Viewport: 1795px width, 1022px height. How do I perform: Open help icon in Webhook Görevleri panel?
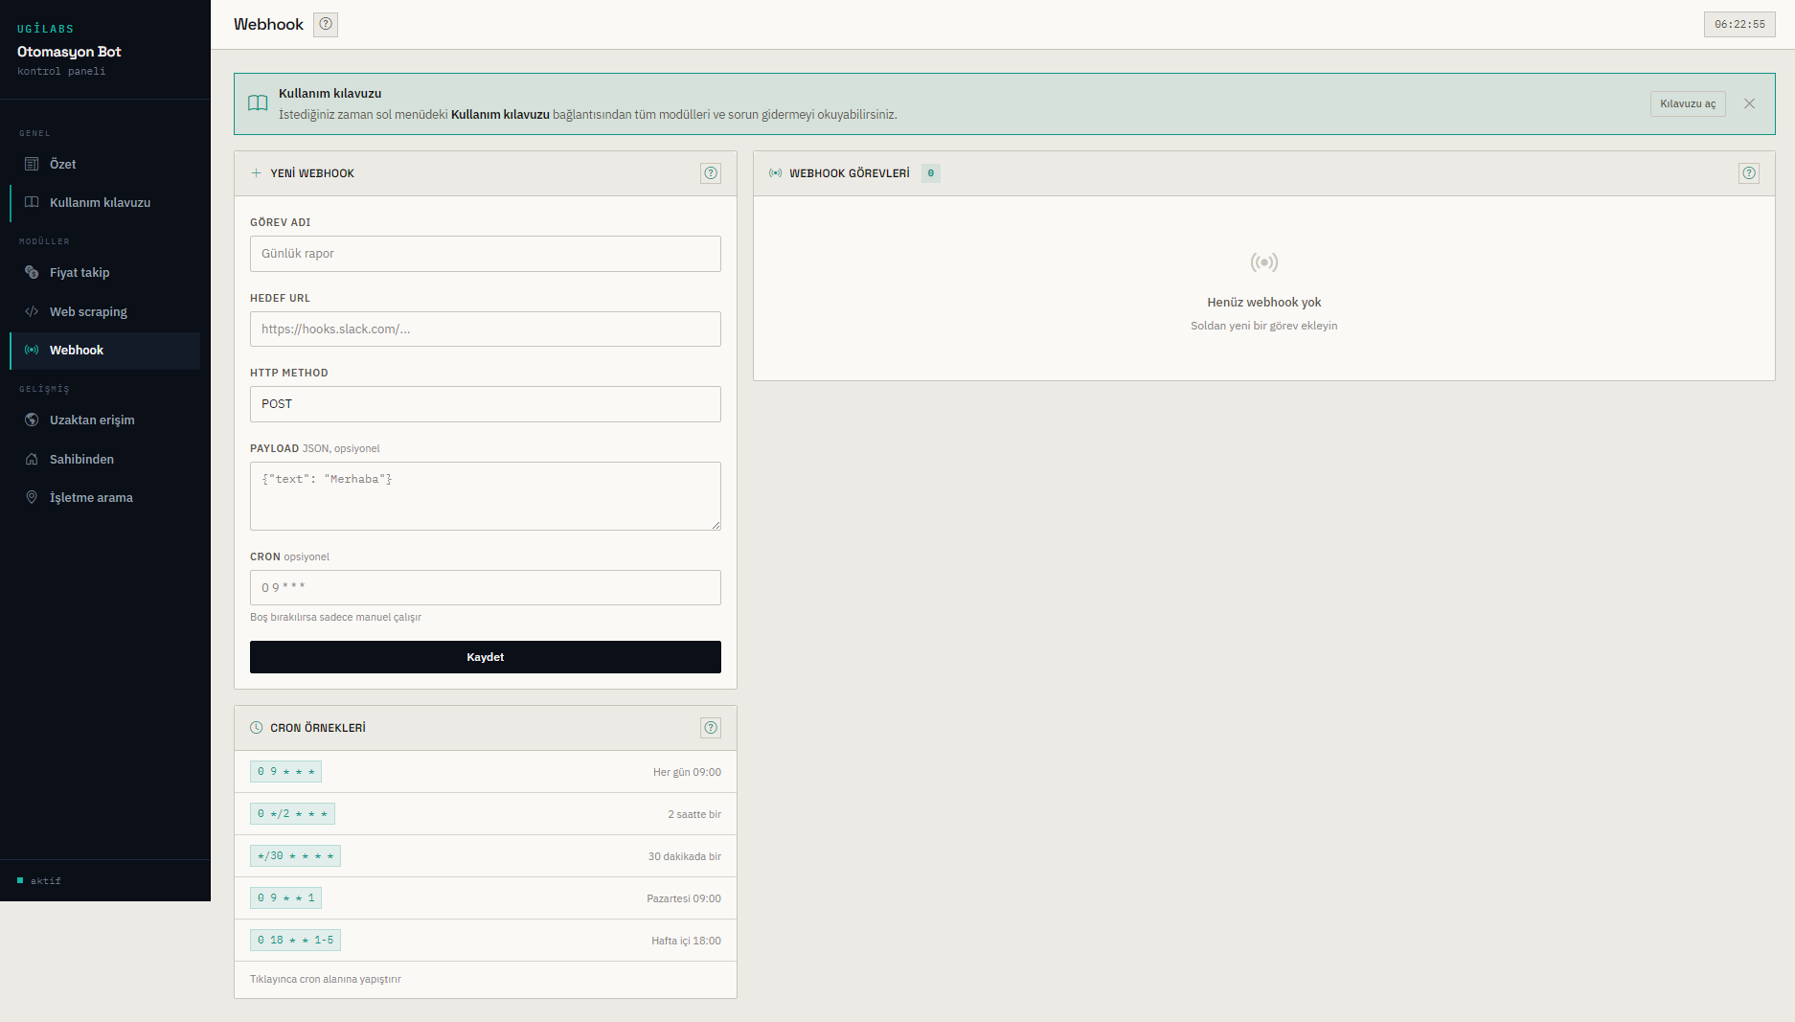click(1749, 173)
